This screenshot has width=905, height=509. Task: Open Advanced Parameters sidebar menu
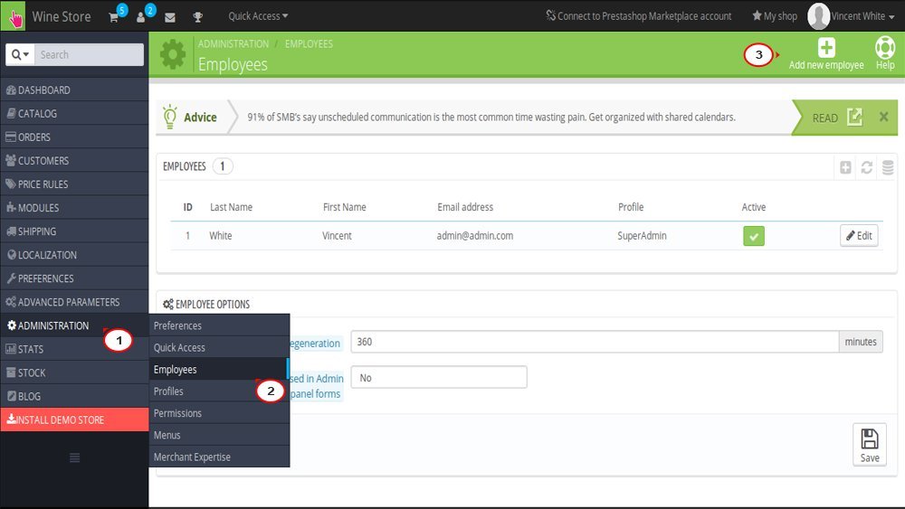pos(74,302)
